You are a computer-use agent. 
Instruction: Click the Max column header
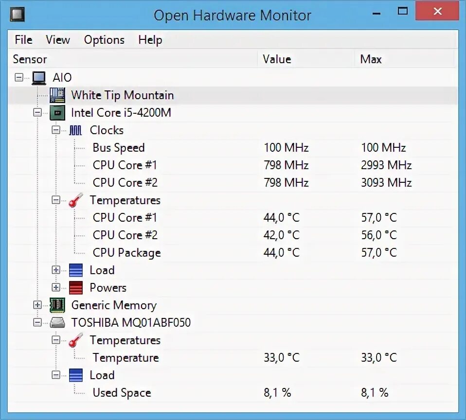404,59
